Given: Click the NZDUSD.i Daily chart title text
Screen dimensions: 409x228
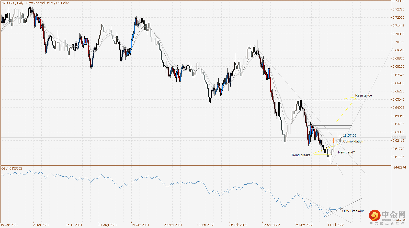Looking at the screenshot, I should pyautogui.click(x=35, y=3).
